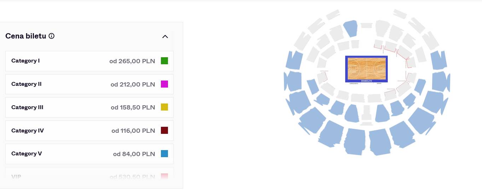The height and width of the screenshot is (190, 482).
Task: Click the magenta Category II color swatch
Action: (x=164, y=84)
